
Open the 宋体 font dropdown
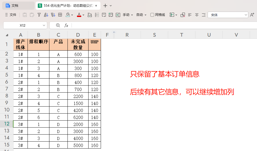point(228,15)
